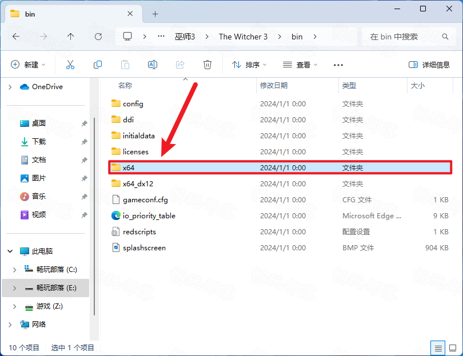Go back with the left arrow
The image size is (463, 356).
[x=16, y=37]
